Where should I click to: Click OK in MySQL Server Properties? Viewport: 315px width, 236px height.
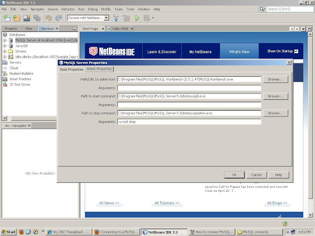[234, 175]
